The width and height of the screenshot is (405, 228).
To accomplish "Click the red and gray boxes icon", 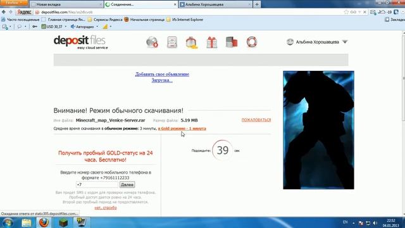I will tap(232, 42).
